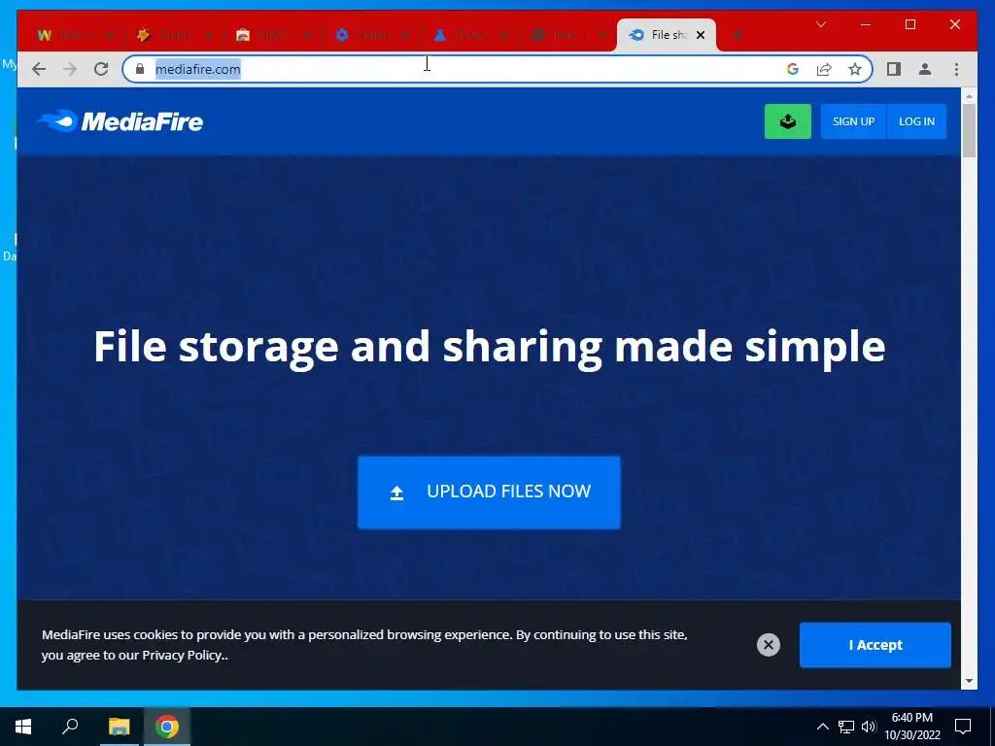
Task: Click the MediaFire flame logo
Action: [x=120, y=121]
